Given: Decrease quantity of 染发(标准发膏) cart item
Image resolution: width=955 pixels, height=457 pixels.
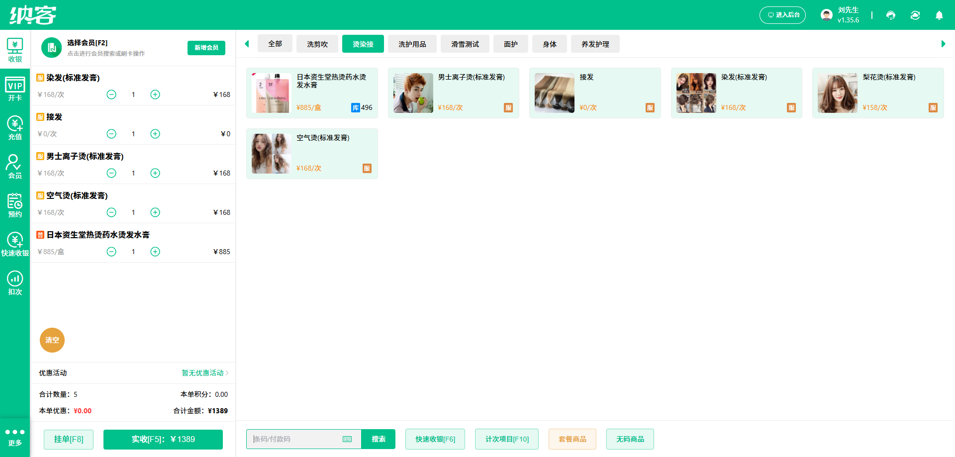Looking at the screenshot, I should [111, 94].
